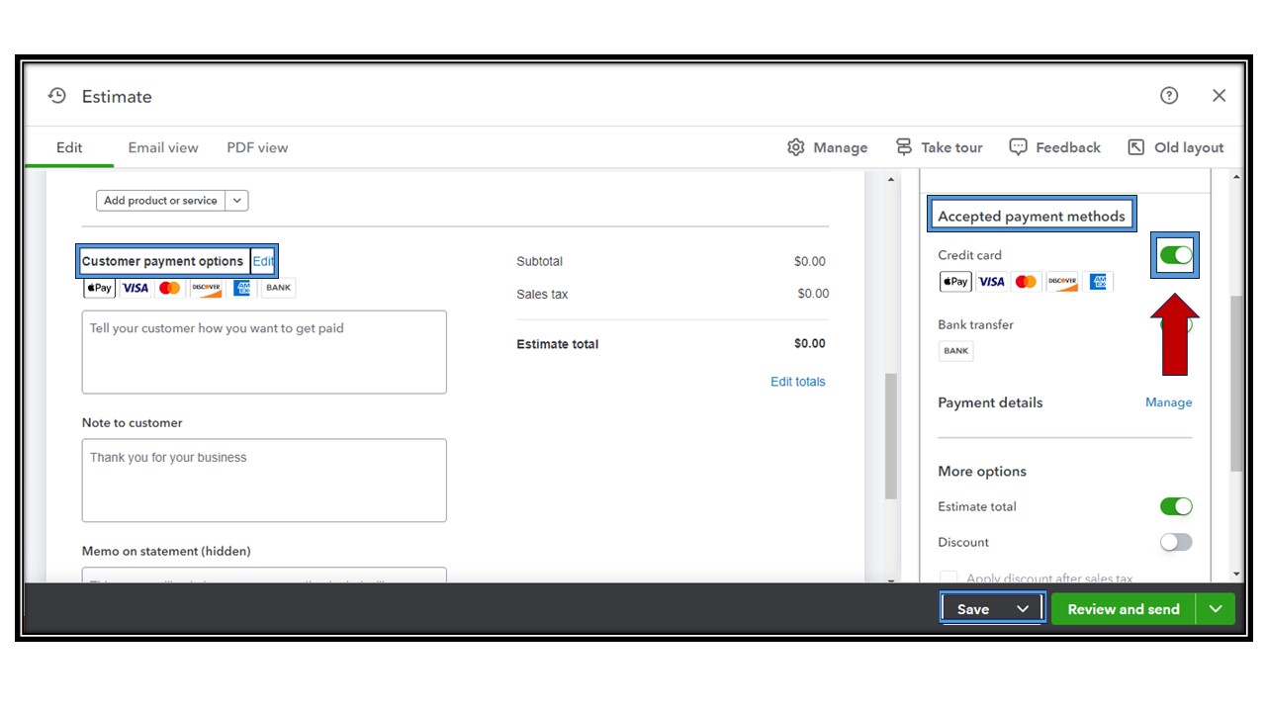Click the Manage gear icon
Viewport: 1266px width, 712px height.
796,147
